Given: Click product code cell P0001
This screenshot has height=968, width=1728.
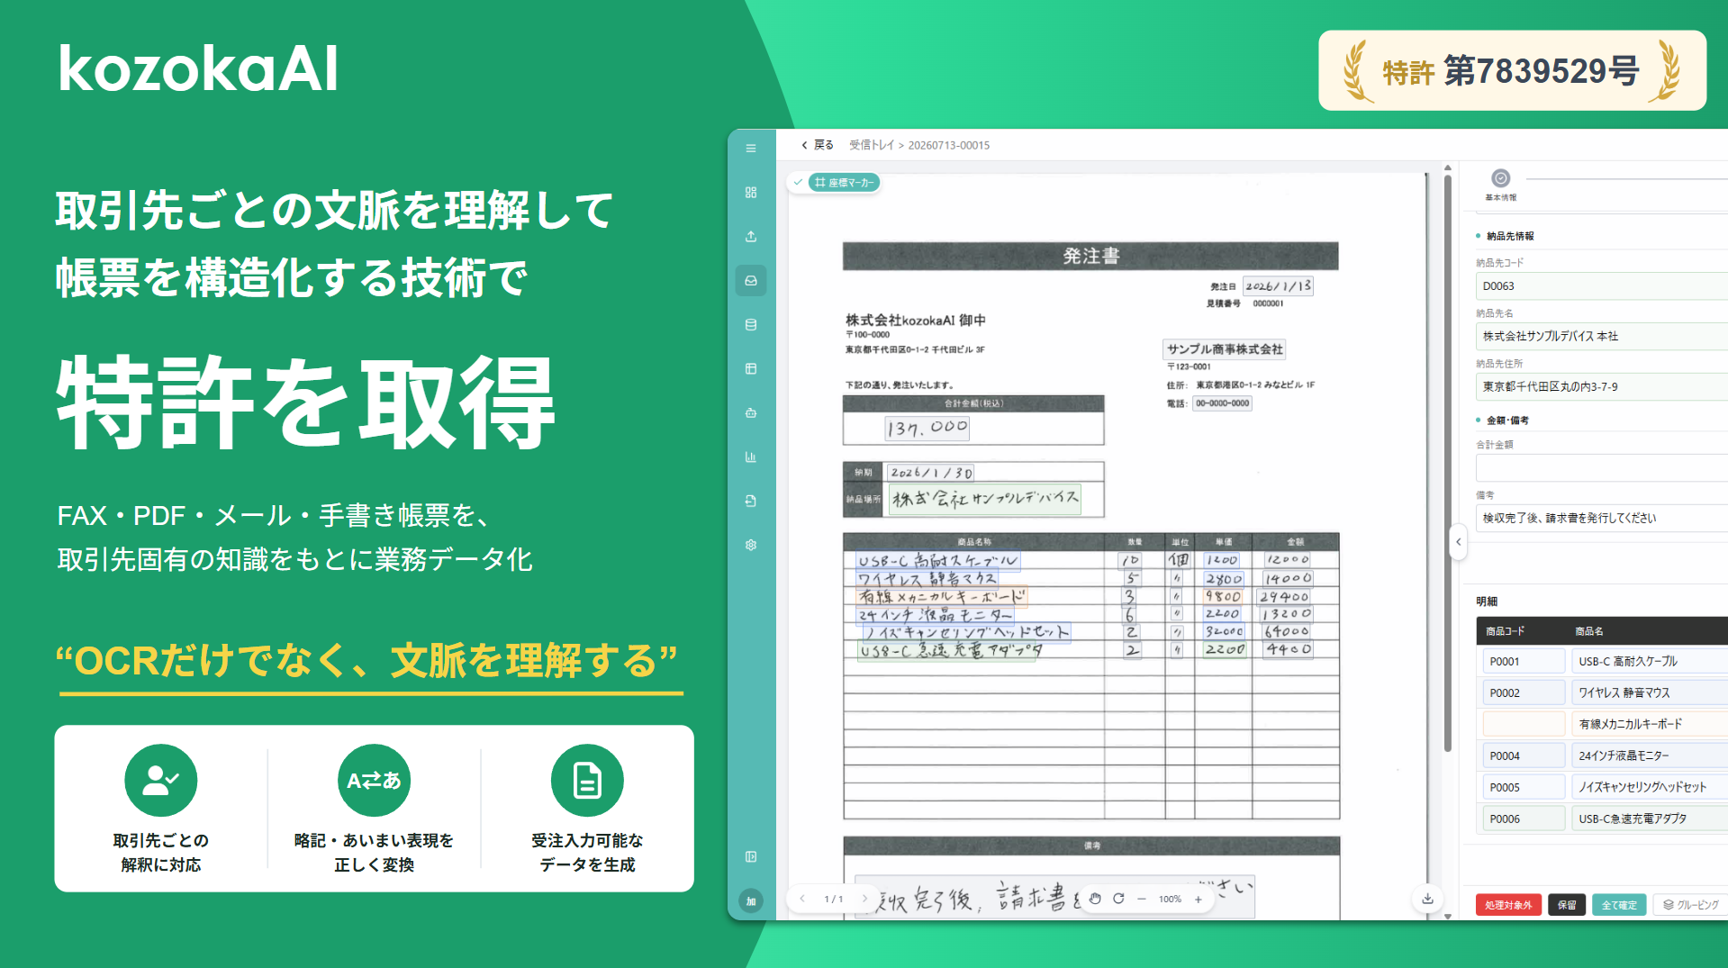Looking at the screenshot, I should [x=1524, y=661].
